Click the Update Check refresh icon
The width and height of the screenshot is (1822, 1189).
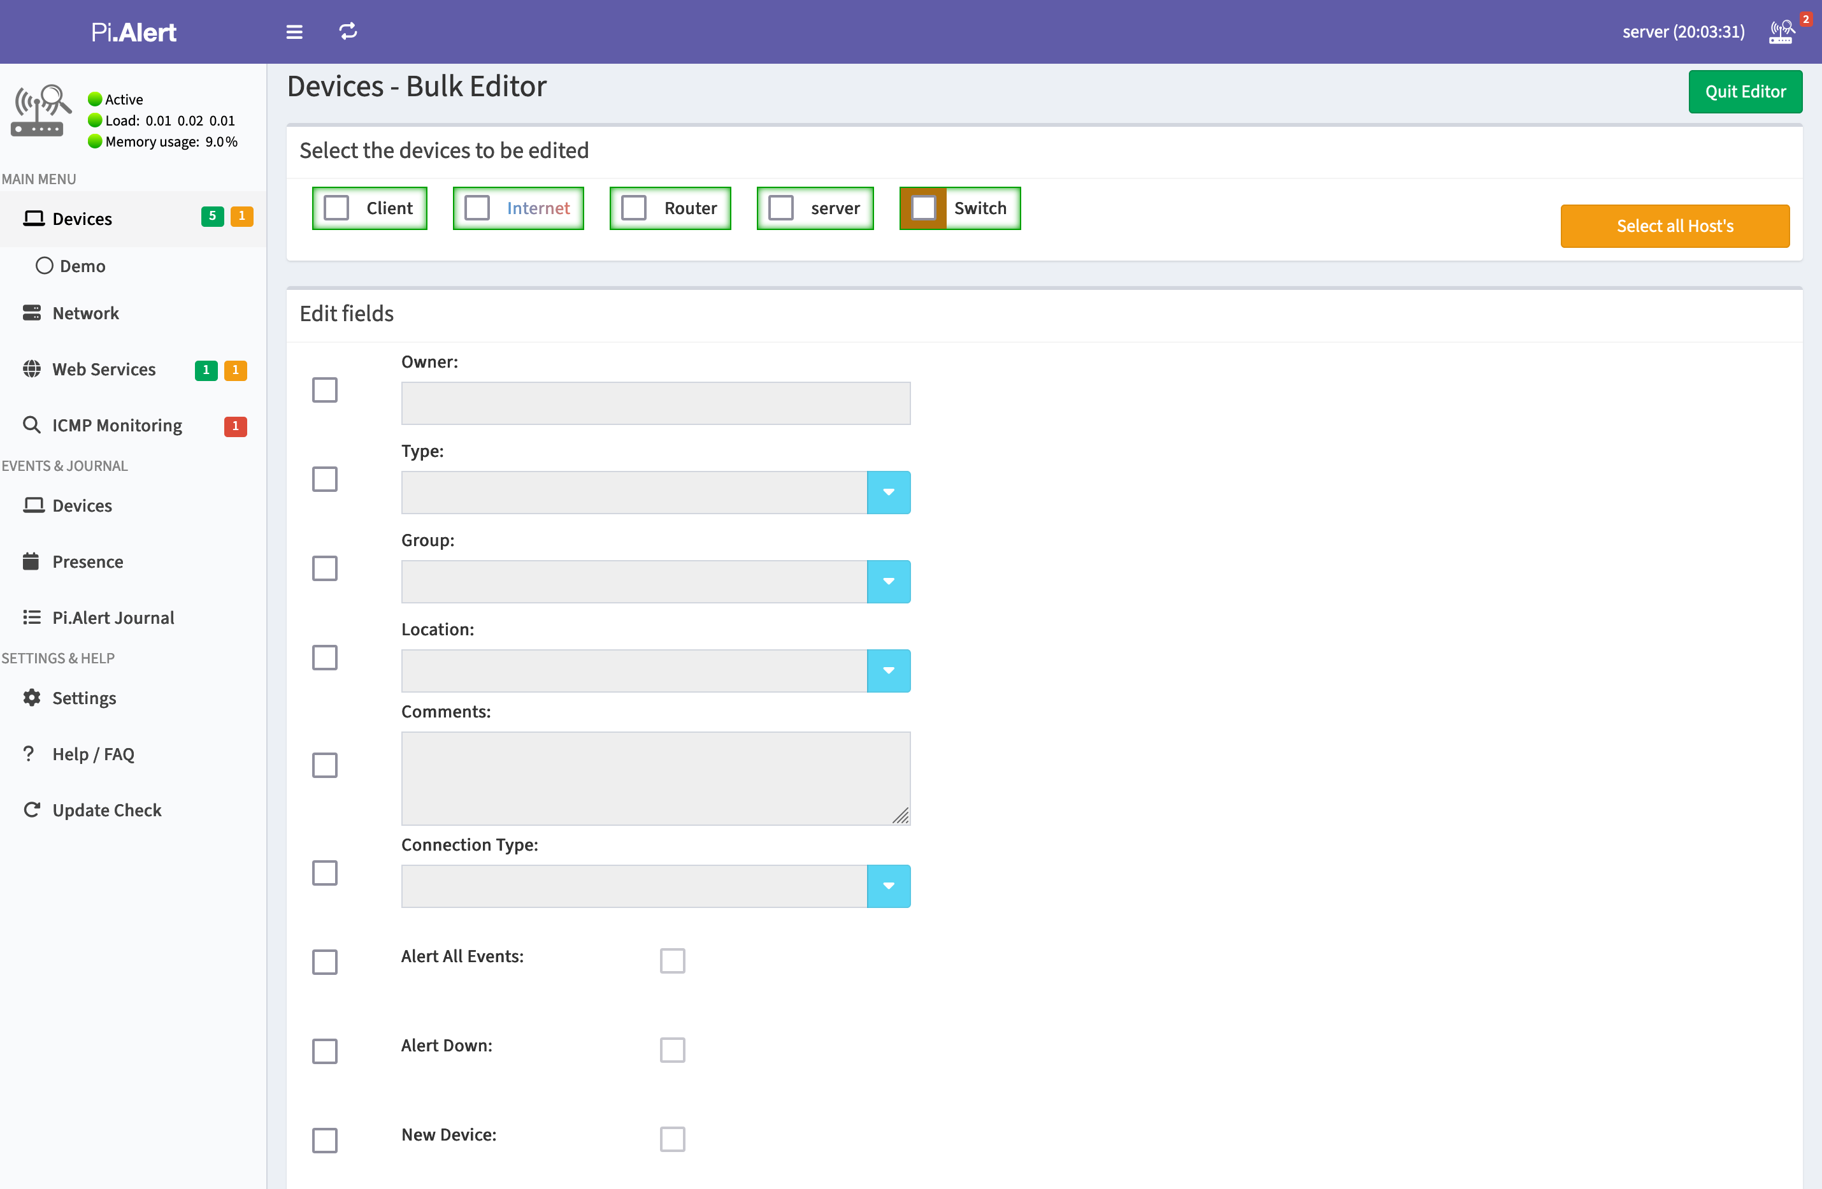[x=31, y=810]
